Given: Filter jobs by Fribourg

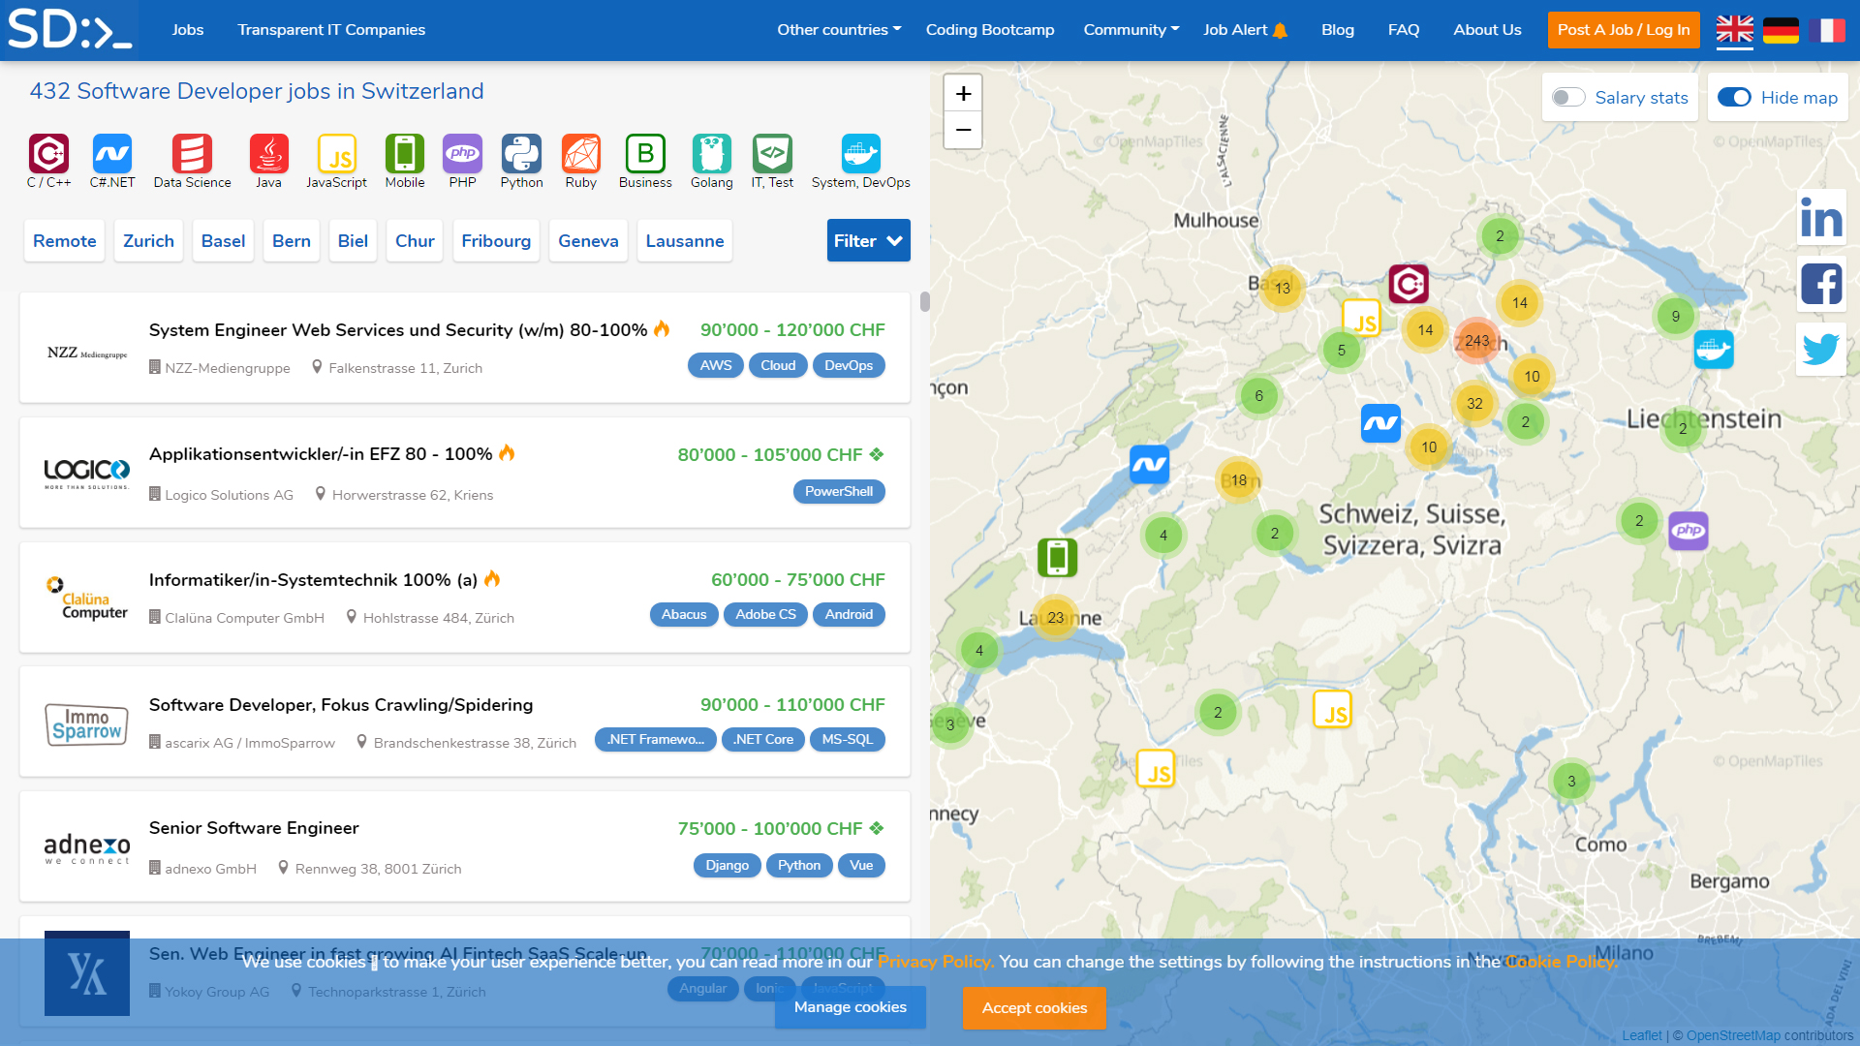Looking at the screenshot, I should pyautogui.click(x=496, y=240).
